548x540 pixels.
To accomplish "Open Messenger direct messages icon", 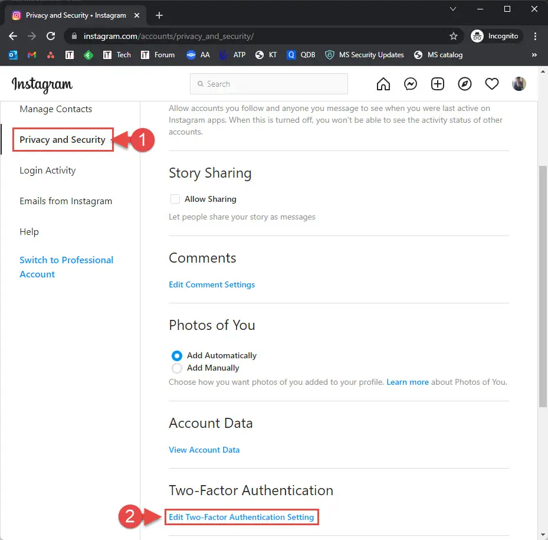I will click(411, 84).
